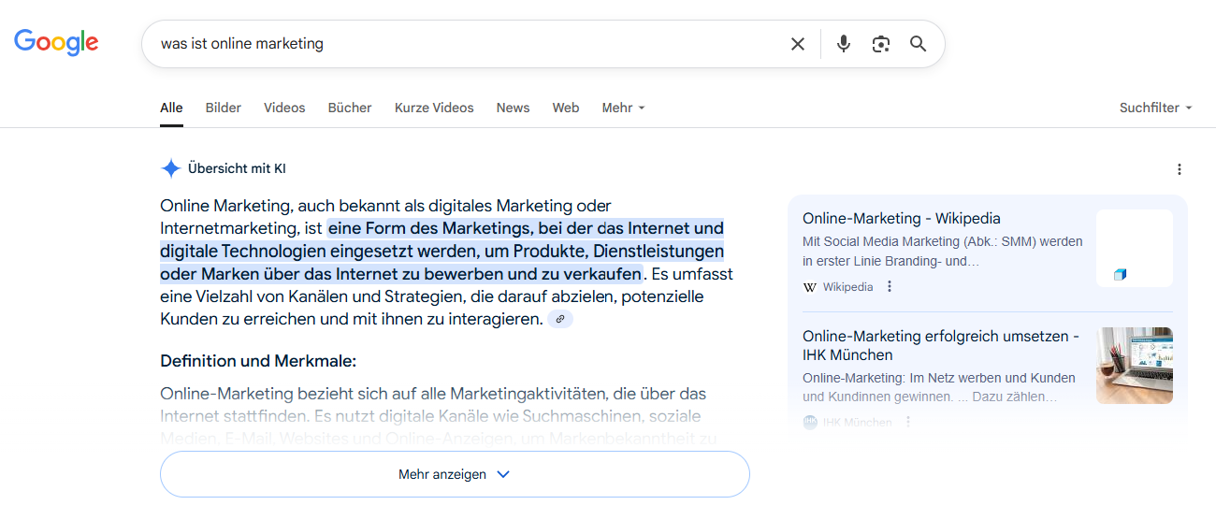Viewport: 1216px width, 505px height.
Task: Click the AI overview sparkle icon
Action: (x=171, y=169)
